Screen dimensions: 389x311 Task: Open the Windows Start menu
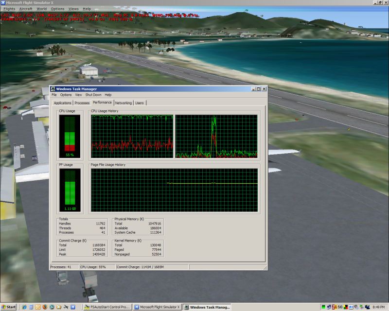[x=8, y=307]
